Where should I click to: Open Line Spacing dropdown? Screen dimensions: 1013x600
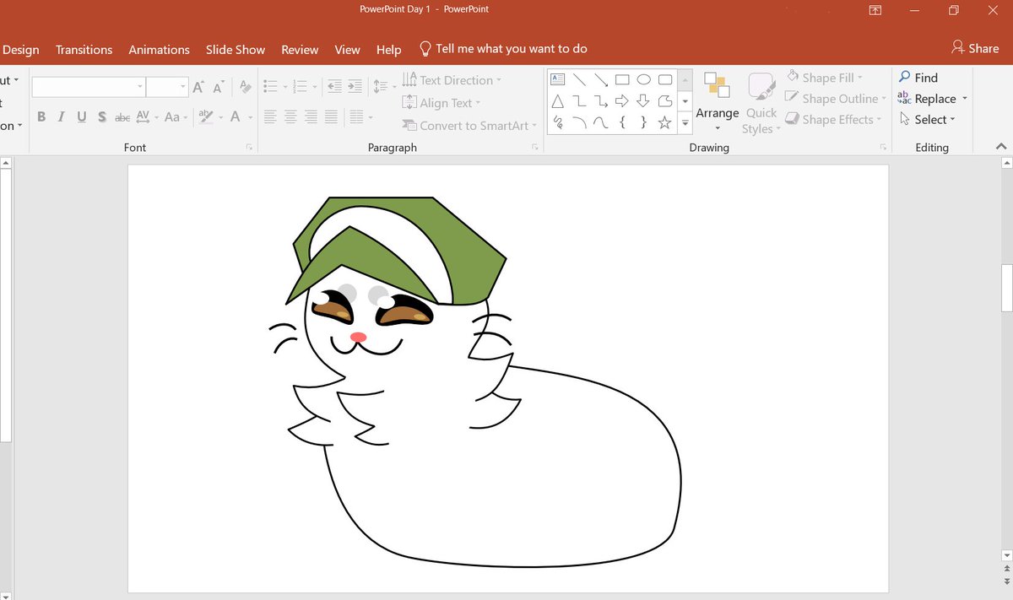click(x=384, y=87)
